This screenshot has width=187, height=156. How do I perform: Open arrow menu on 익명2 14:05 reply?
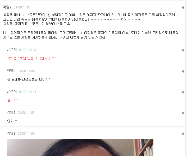[x=183, y=113]
